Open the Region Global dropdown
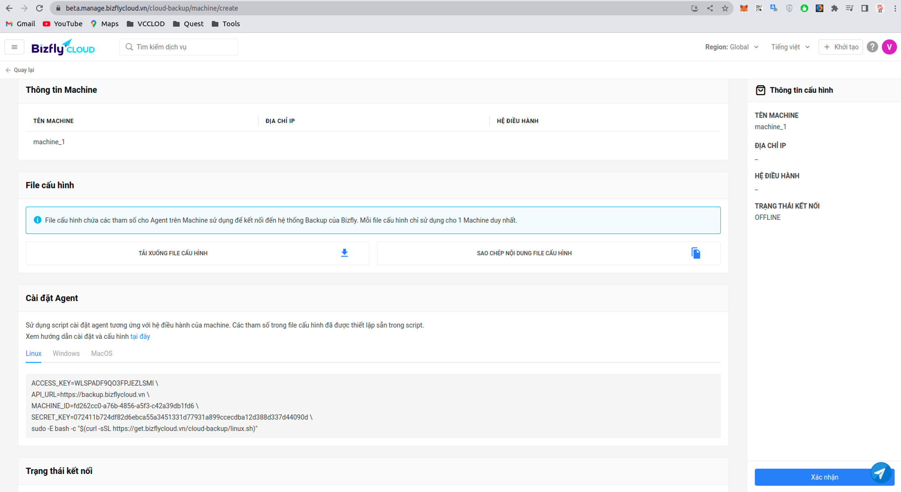 tap(732, 46)
